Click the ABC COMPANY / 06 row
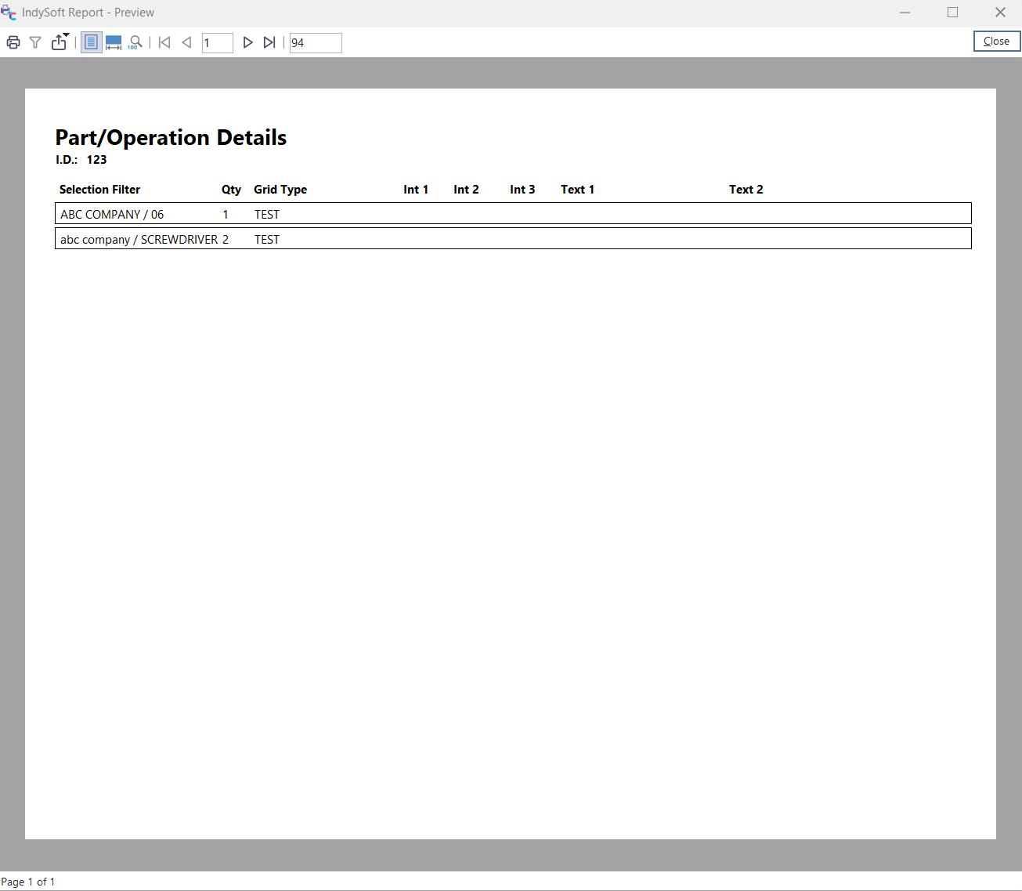 pyautogui.click(x=513, y=214)
